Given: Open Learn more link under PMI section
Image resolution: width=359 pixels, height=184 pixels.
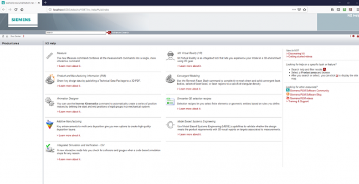Looking at the screenshot, I should click(x=69, y=86).
